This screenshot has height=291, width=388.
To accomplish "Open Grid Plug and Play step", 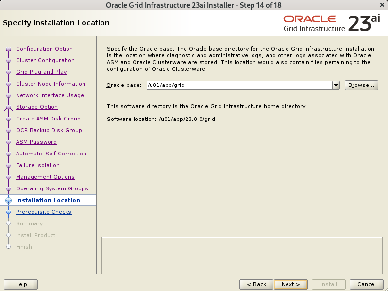I will point(42,72).
